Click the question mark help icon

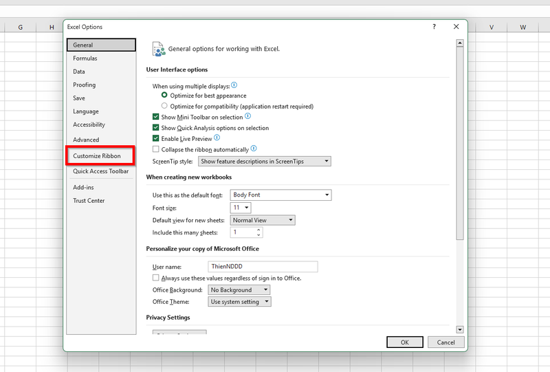434,27
